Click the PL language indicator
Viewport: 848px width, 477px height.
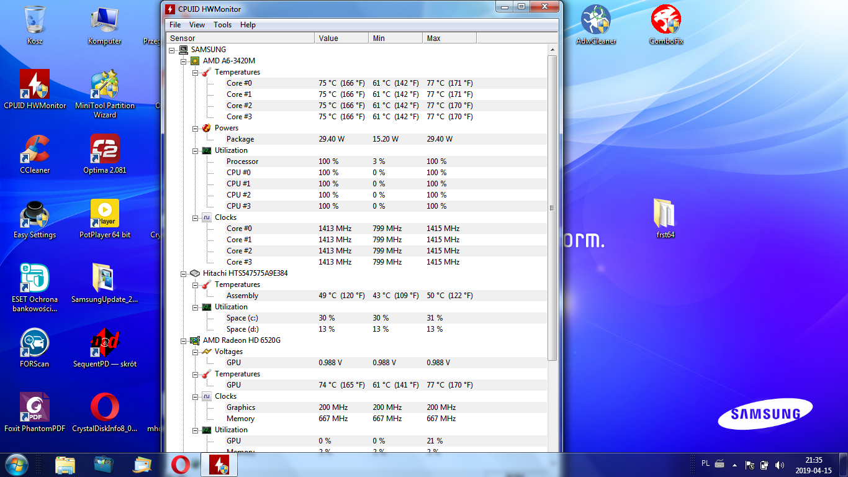[x=706, y=463]
